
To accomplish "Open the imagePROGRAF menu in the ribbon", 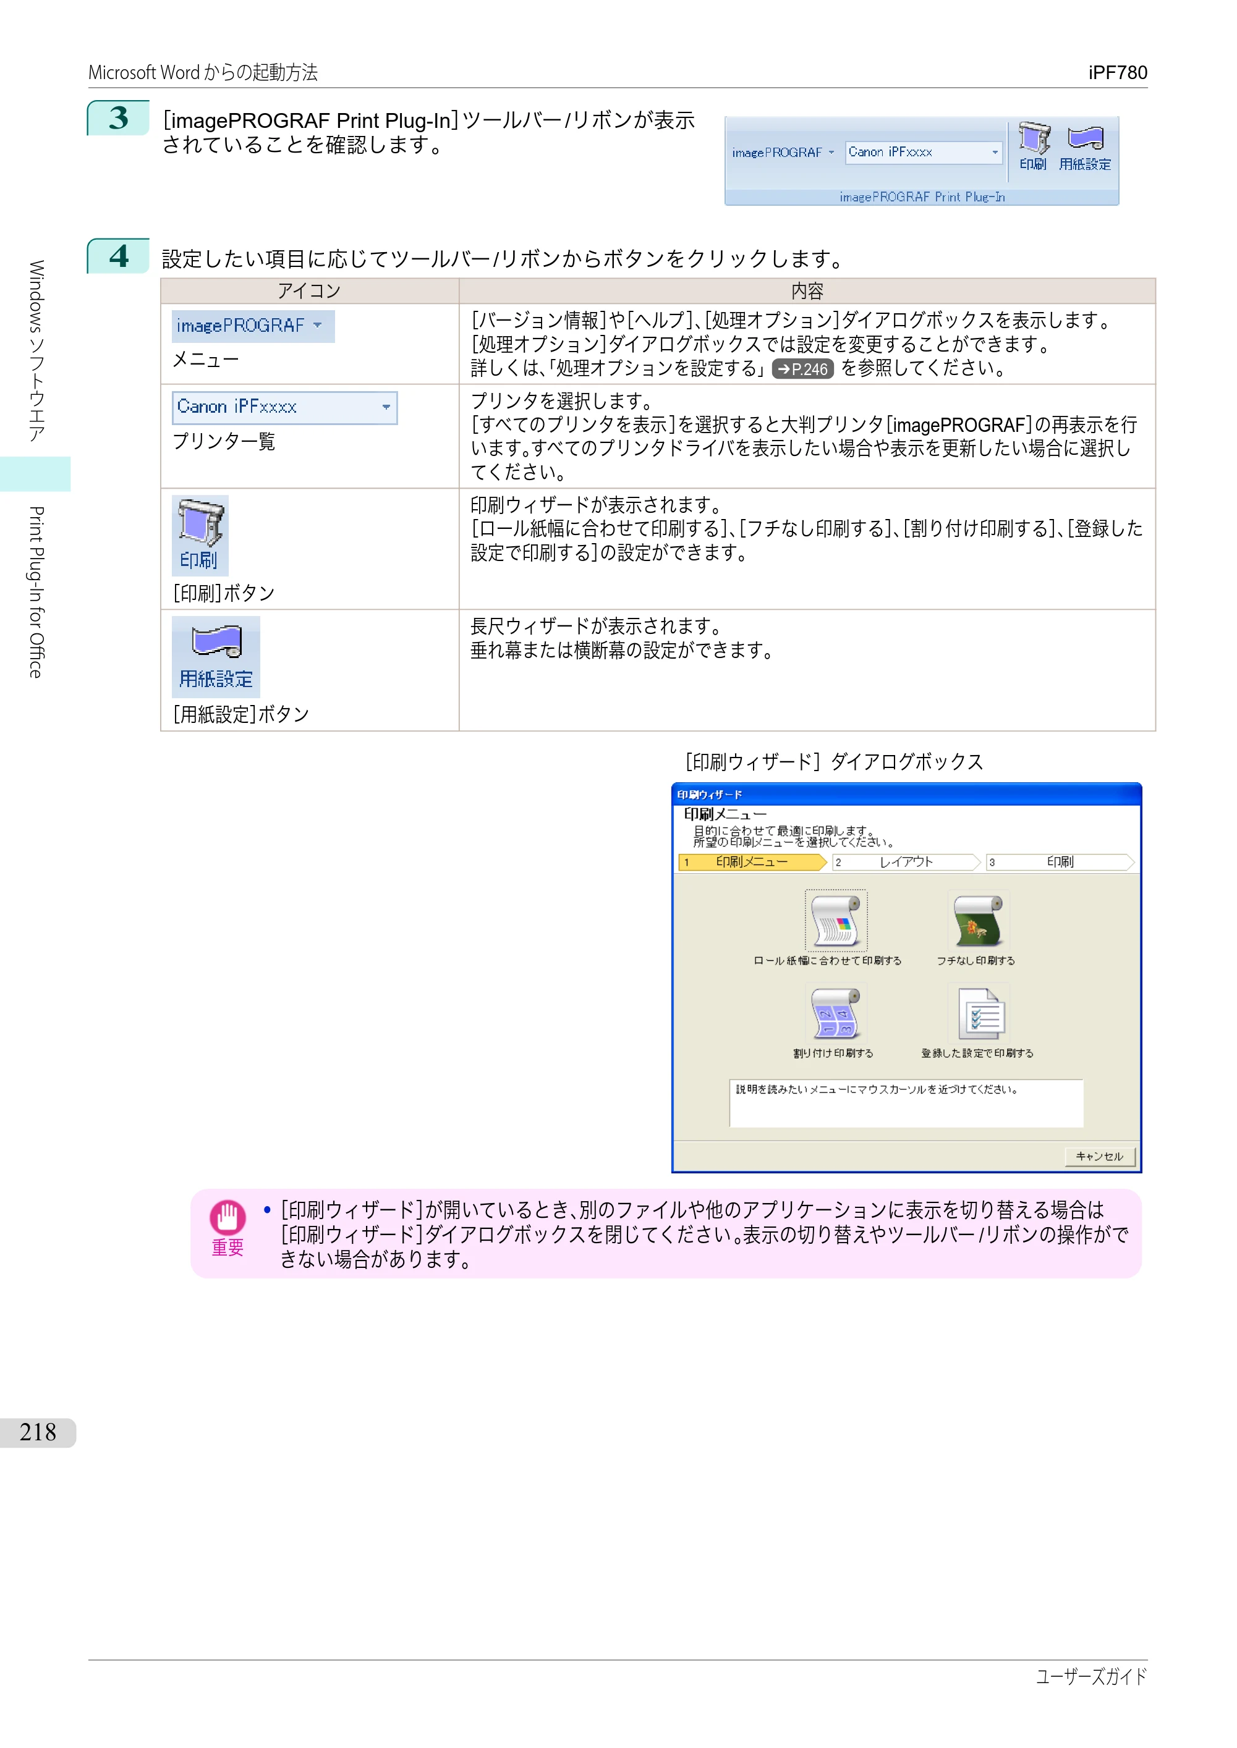I will tap(783, 153).
